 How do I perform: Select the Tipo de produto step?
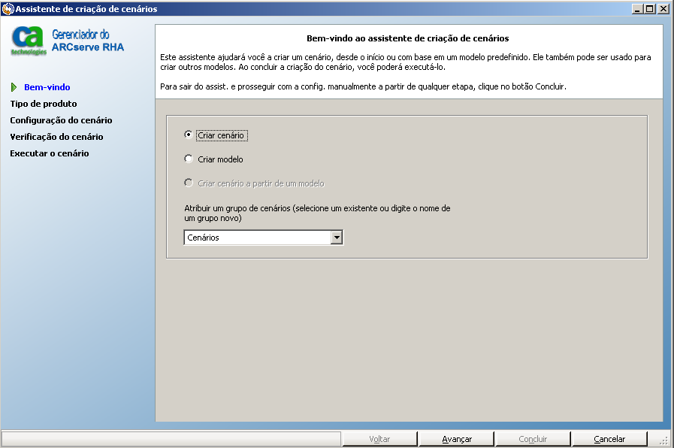coord(44,104)
